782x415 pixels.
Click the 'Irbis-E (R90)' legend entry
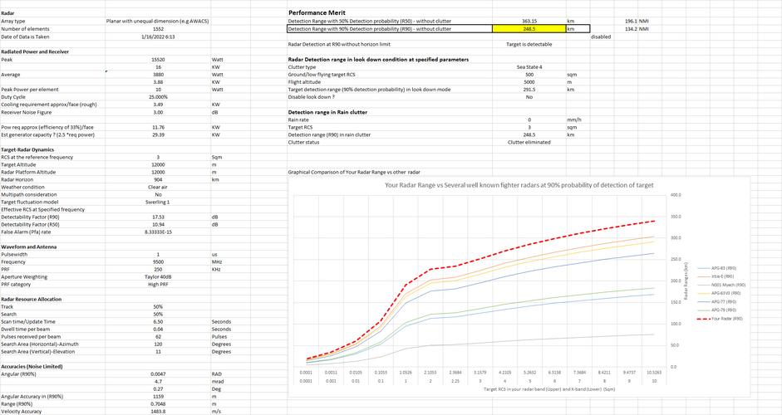coord(716,276)
